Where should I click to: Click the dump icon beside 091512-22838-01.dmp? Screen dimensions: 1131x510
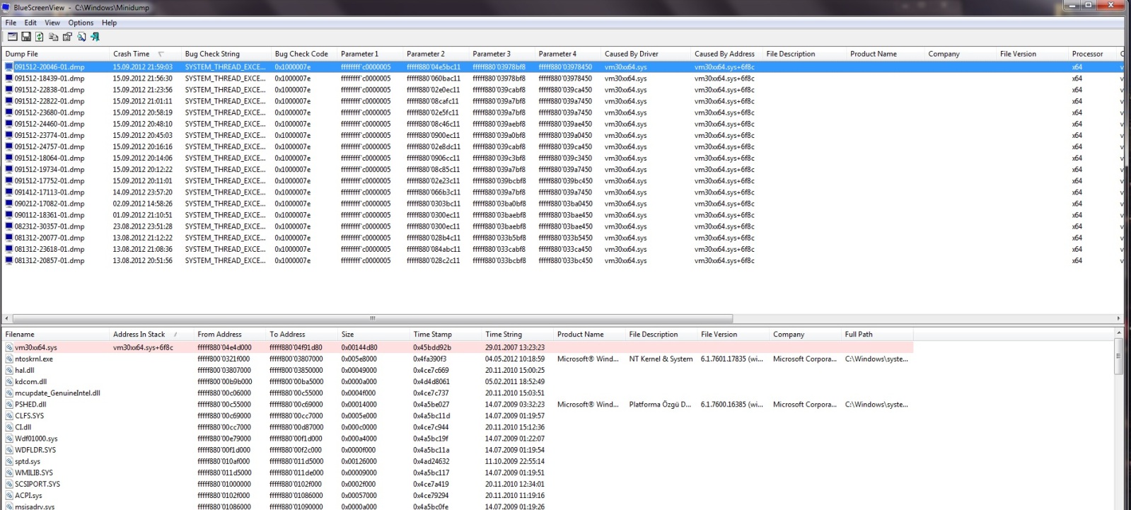(9, 90)
